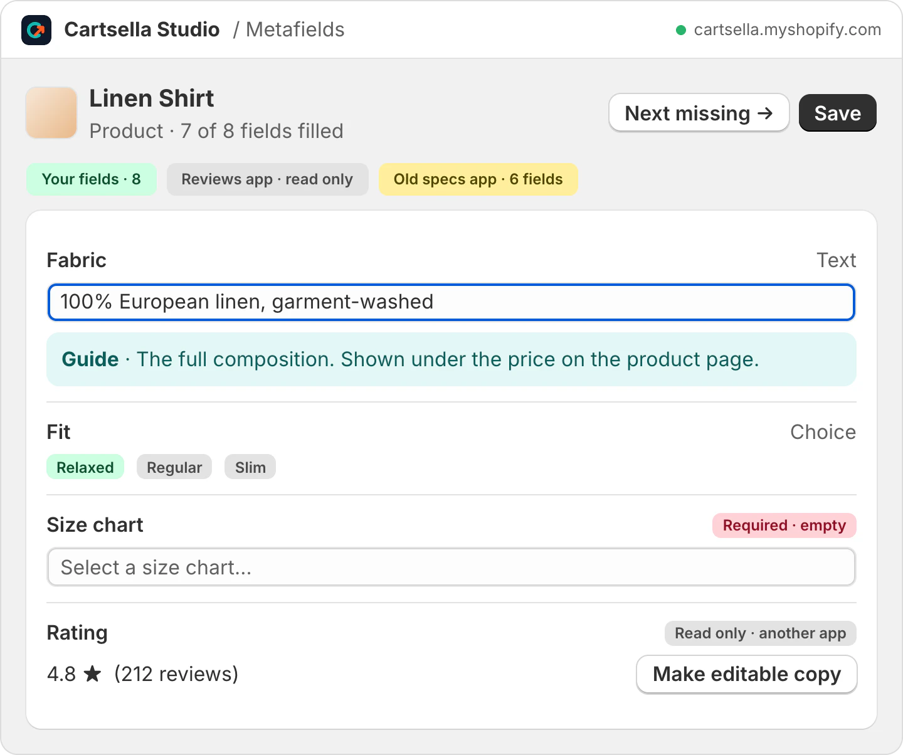Choose the Relaxed fit option
Screen dimensions: 903x755
coord(85,467)
